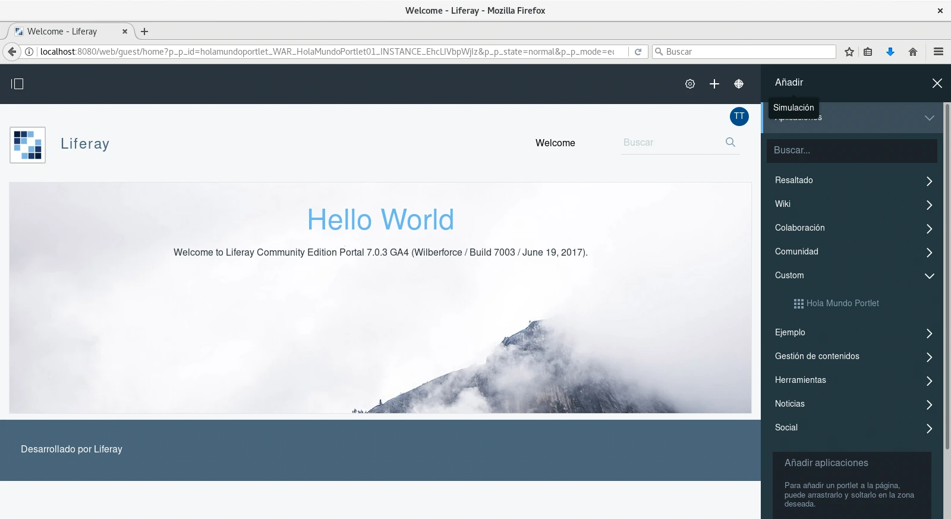Image resolution: width=951 pixels, height=519 pixels.
Task: Expand the Gestión de contenidos category
Action: point(929,357)
